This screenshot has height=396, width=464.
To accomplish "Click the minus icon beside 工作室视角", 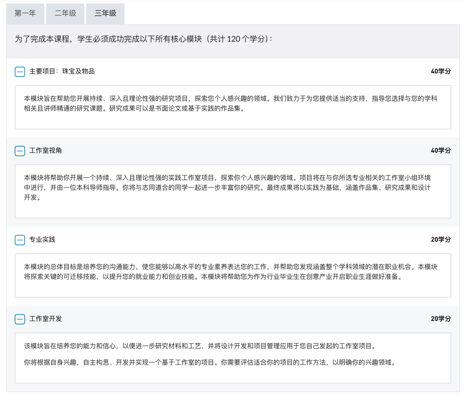I will click(x=20, y=151).
